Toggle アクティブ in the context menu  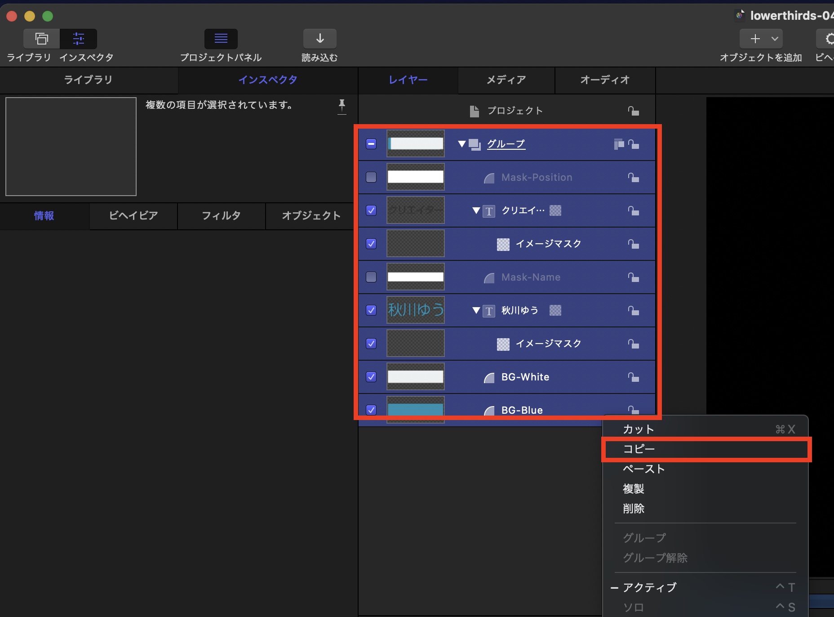(705, 587)
